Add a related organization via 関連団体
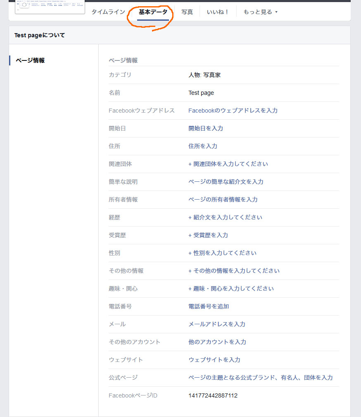361x417 pixels. pos(228,164)
